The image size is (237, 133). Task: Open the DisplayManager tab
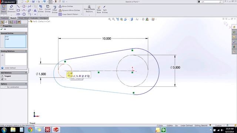click(19, 22)
